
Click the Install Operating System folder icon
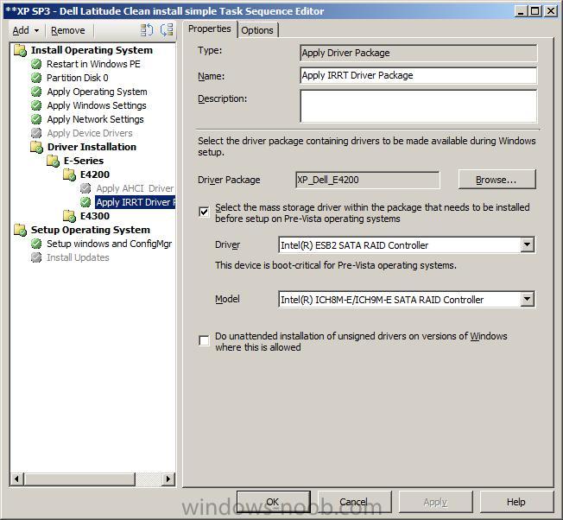point(21,50)
